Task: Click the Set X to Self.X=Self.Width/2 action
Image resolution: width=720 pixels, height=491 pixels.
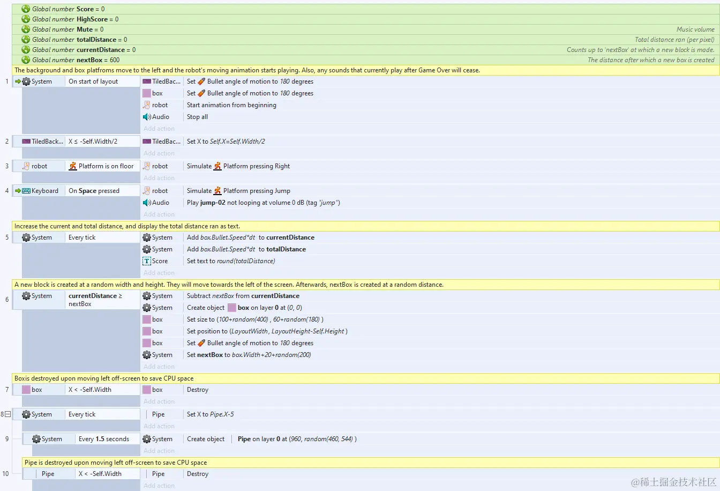Action: [x=226, y=142]
